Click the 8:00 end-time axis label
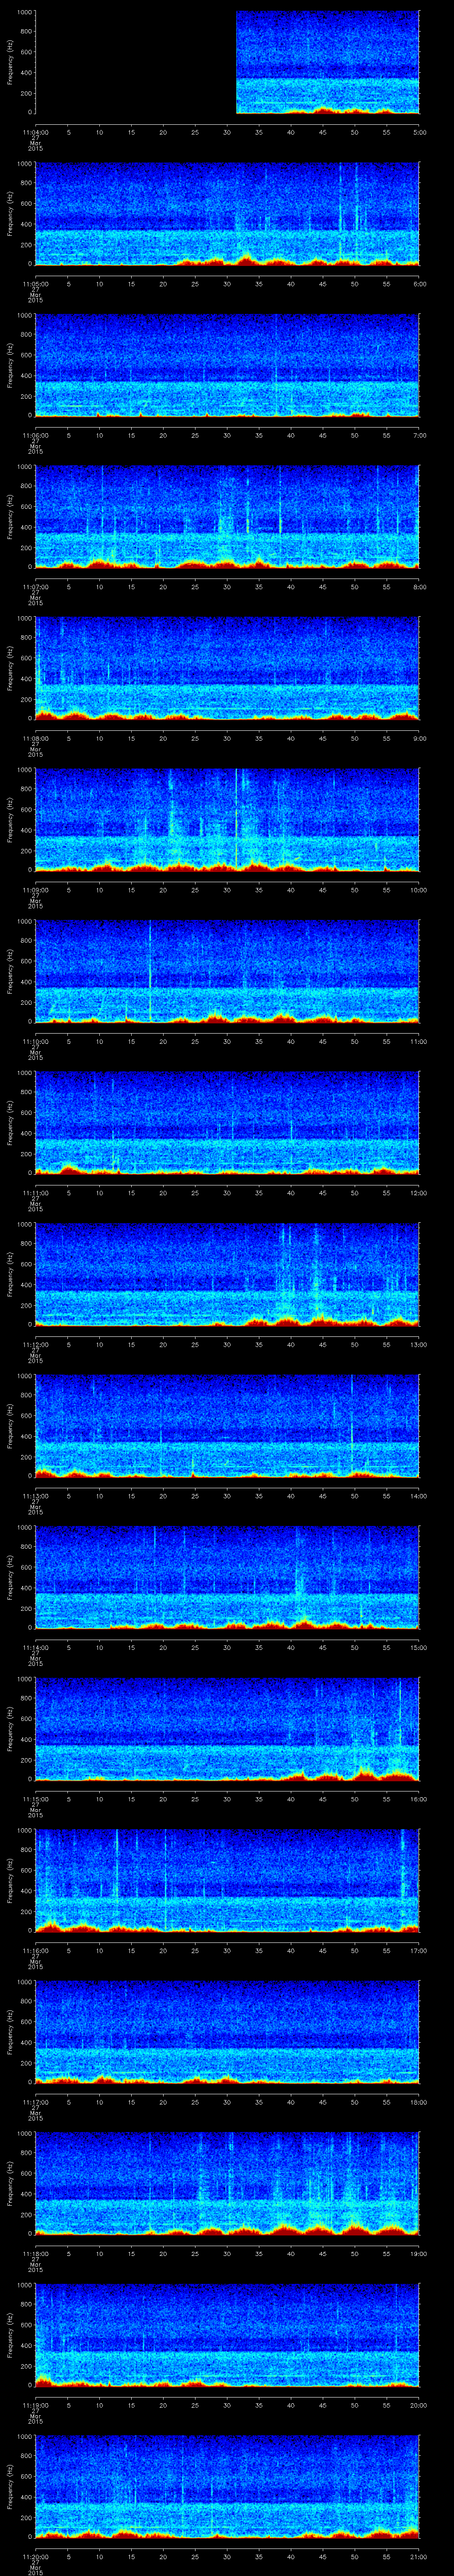 click(x=419, y=586)
